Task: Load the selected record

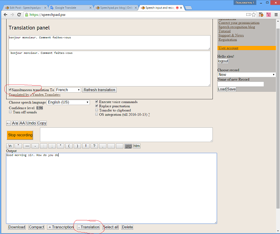Action: pos(222,89)
